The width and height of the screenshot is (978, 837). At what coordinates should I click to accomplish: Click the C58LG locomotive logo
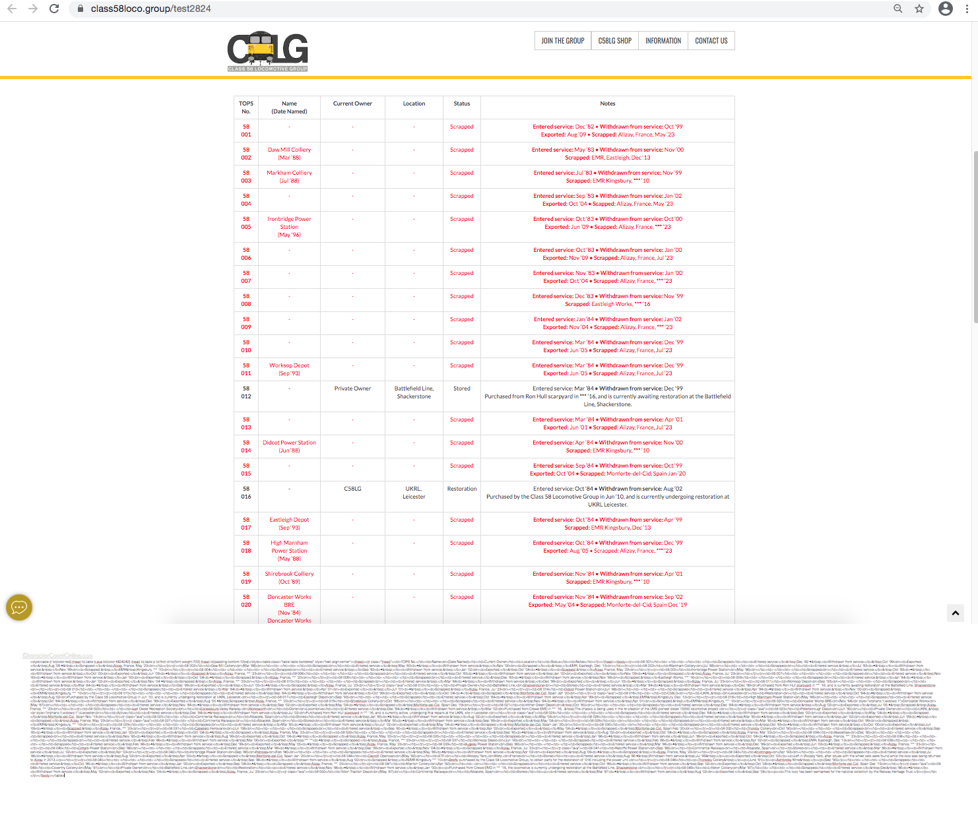268,51
